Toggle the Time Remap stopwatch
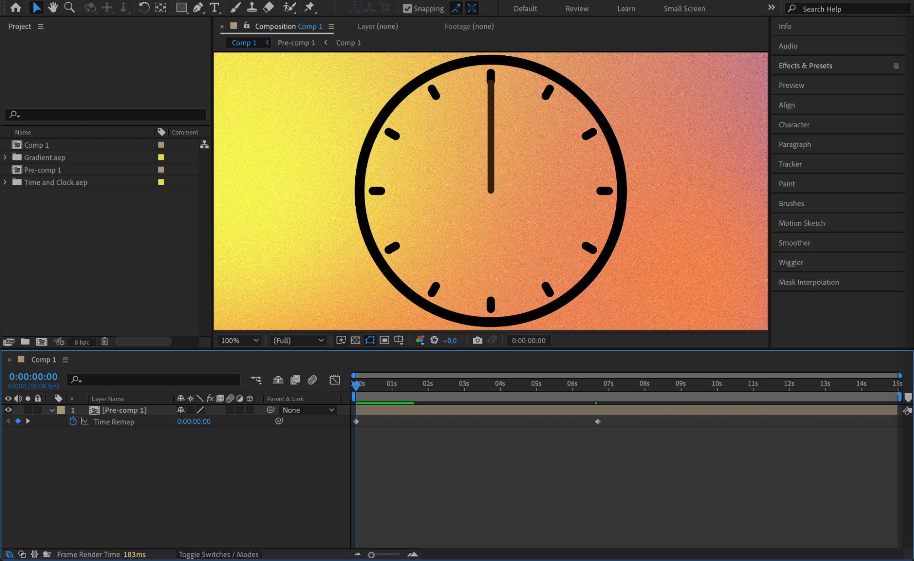The height and width of the screenshot is (561, 914). point(73,422)
